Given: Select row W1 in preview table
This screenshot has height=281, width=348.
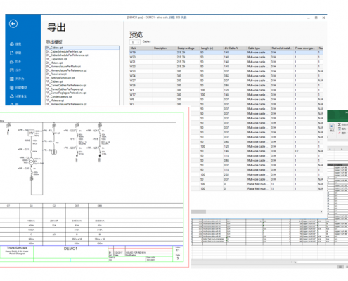Looking at the screenshot, I should click(226, 90).
